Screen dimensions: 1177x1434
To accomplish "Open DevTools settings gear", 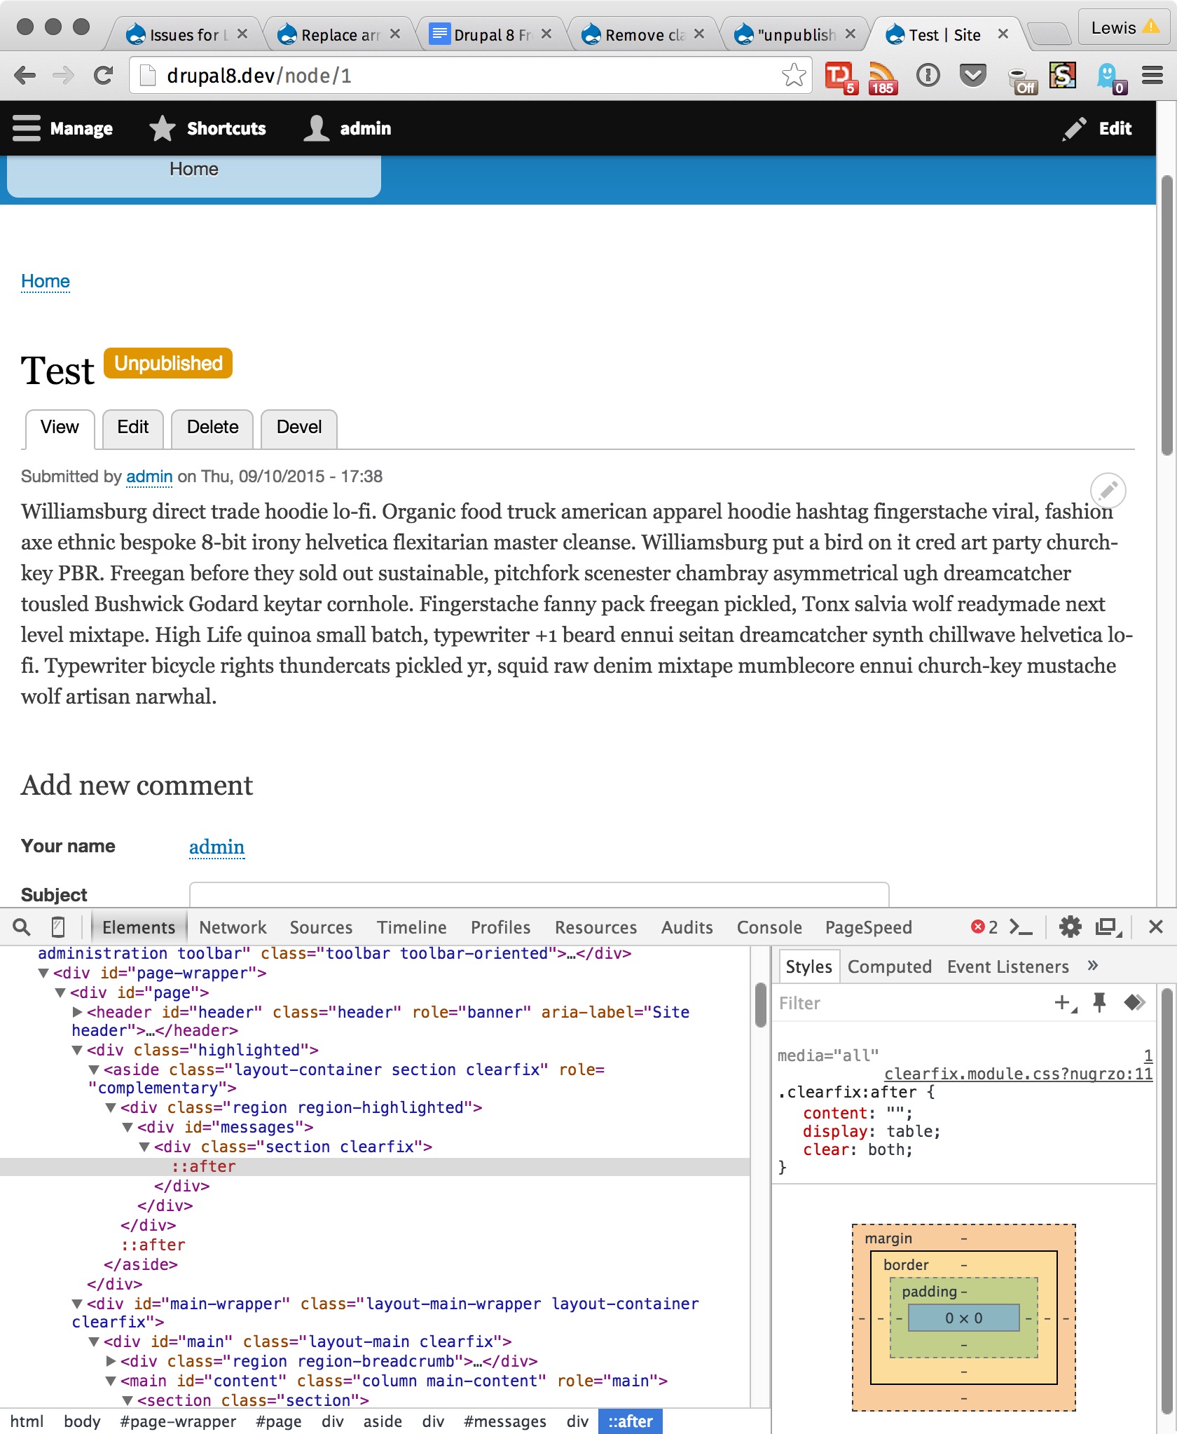I will click(1070, 927).
